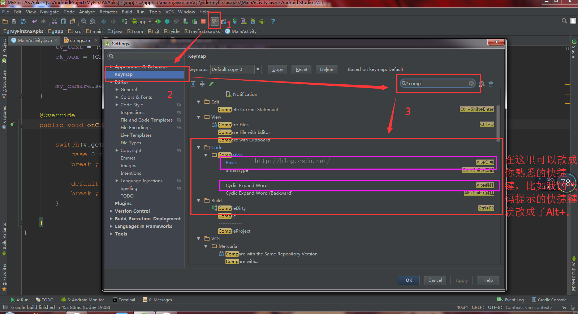The image size is (578, 314).
Task: Click the navigate Forward arrow icon
Action: point(113,21)
